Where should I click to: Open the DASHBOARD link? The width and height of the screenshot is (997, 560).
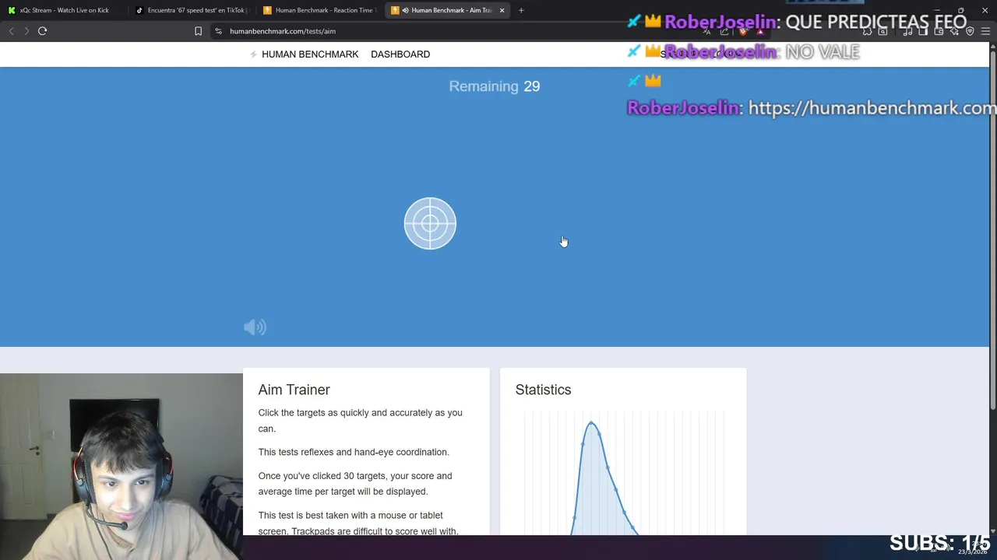pos(400,54)
